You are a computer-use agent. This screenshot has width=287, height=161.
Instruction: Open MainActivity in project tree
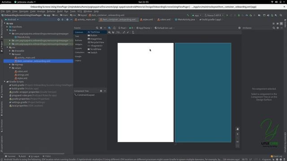22,37
